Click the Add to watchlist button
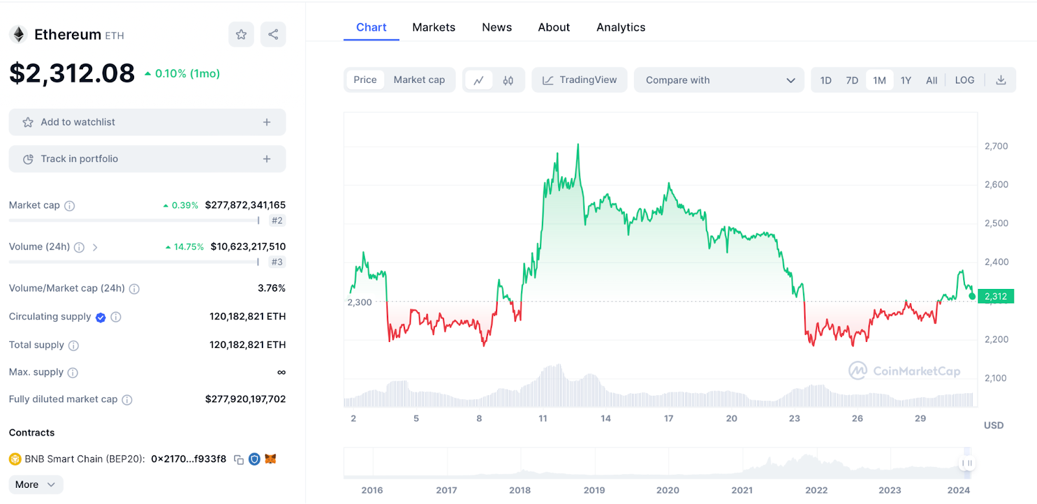Viewport: 1037px width, 504px height. point(147,122)
